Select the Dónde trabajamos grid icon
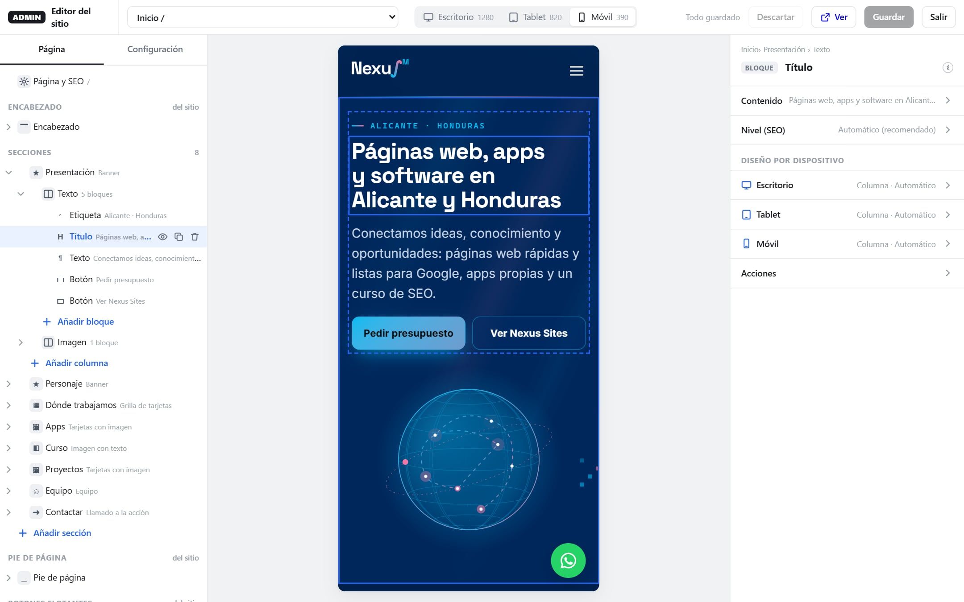This screenshot has height=602, width=964. coord(36,405)
